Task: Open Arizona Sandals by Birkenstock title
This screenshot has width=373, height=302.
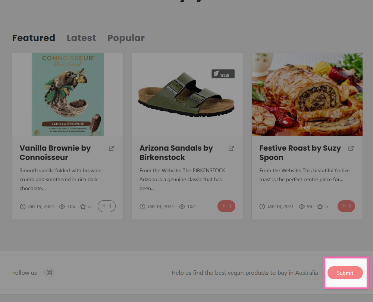Action: point(176,152)
